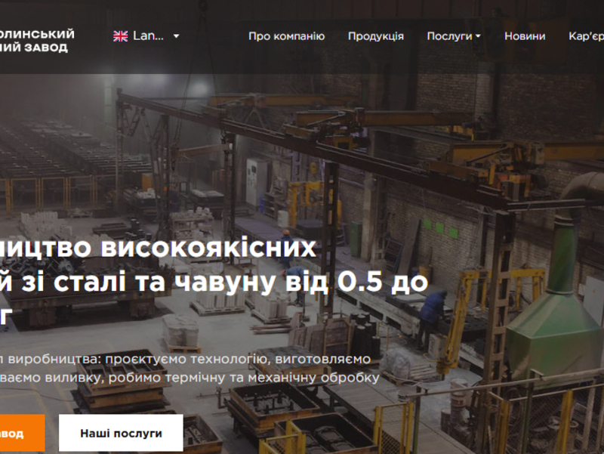Click the UK flag language icon

click(120, 36)
